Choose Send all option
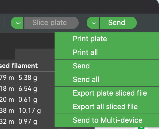This screenshot has height=129, width=159. coord(86,79)
